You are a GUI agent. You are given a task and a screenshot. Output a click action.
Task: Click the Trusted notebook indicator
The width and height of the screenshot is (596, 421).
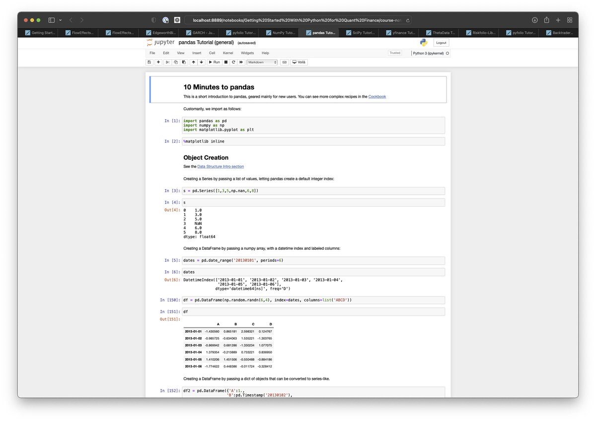point(395,53)
